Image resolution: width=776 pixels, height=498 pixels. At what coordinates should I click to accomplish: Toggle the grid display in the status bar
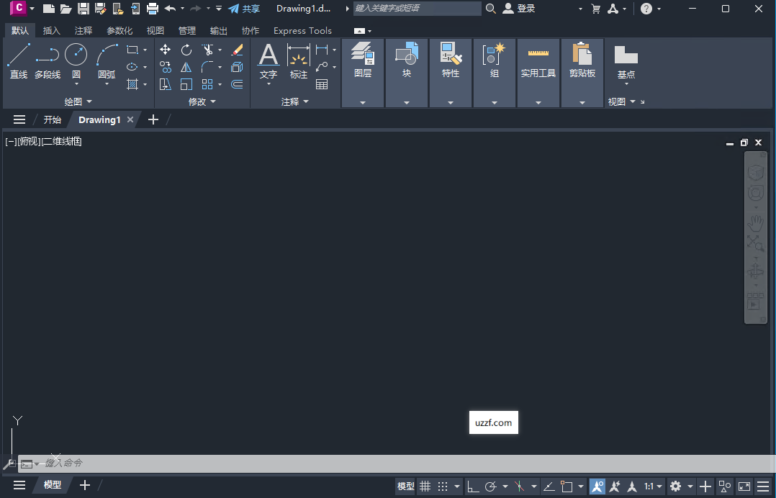point(425,486)
